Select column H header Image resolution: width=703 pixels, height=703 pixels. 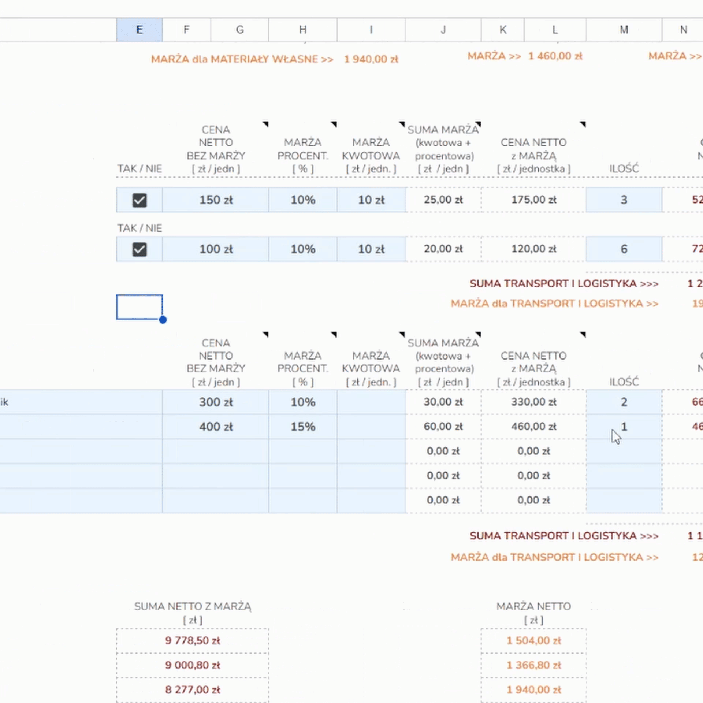tap(302, 30)
